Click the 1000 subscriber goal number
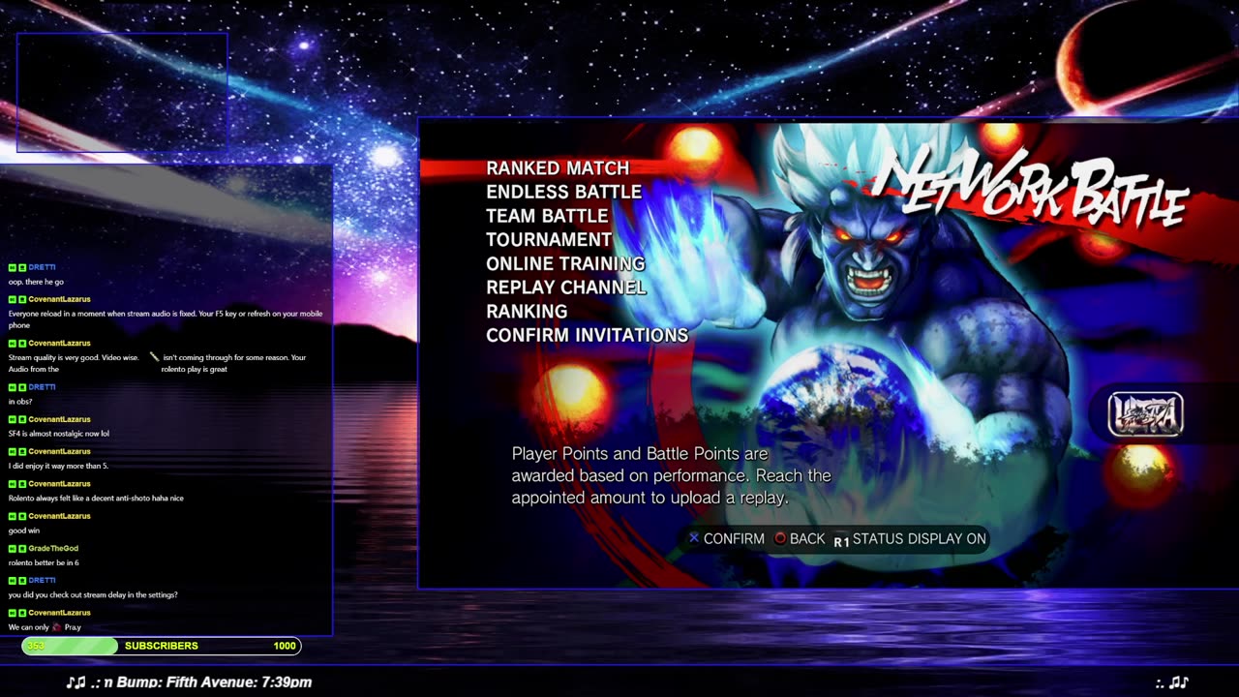This screenshot has height=697, width=1239. [x=285, y=646]
